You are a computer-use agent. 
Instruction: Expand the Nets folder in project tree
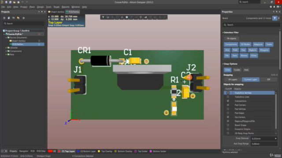coord(6,54)
